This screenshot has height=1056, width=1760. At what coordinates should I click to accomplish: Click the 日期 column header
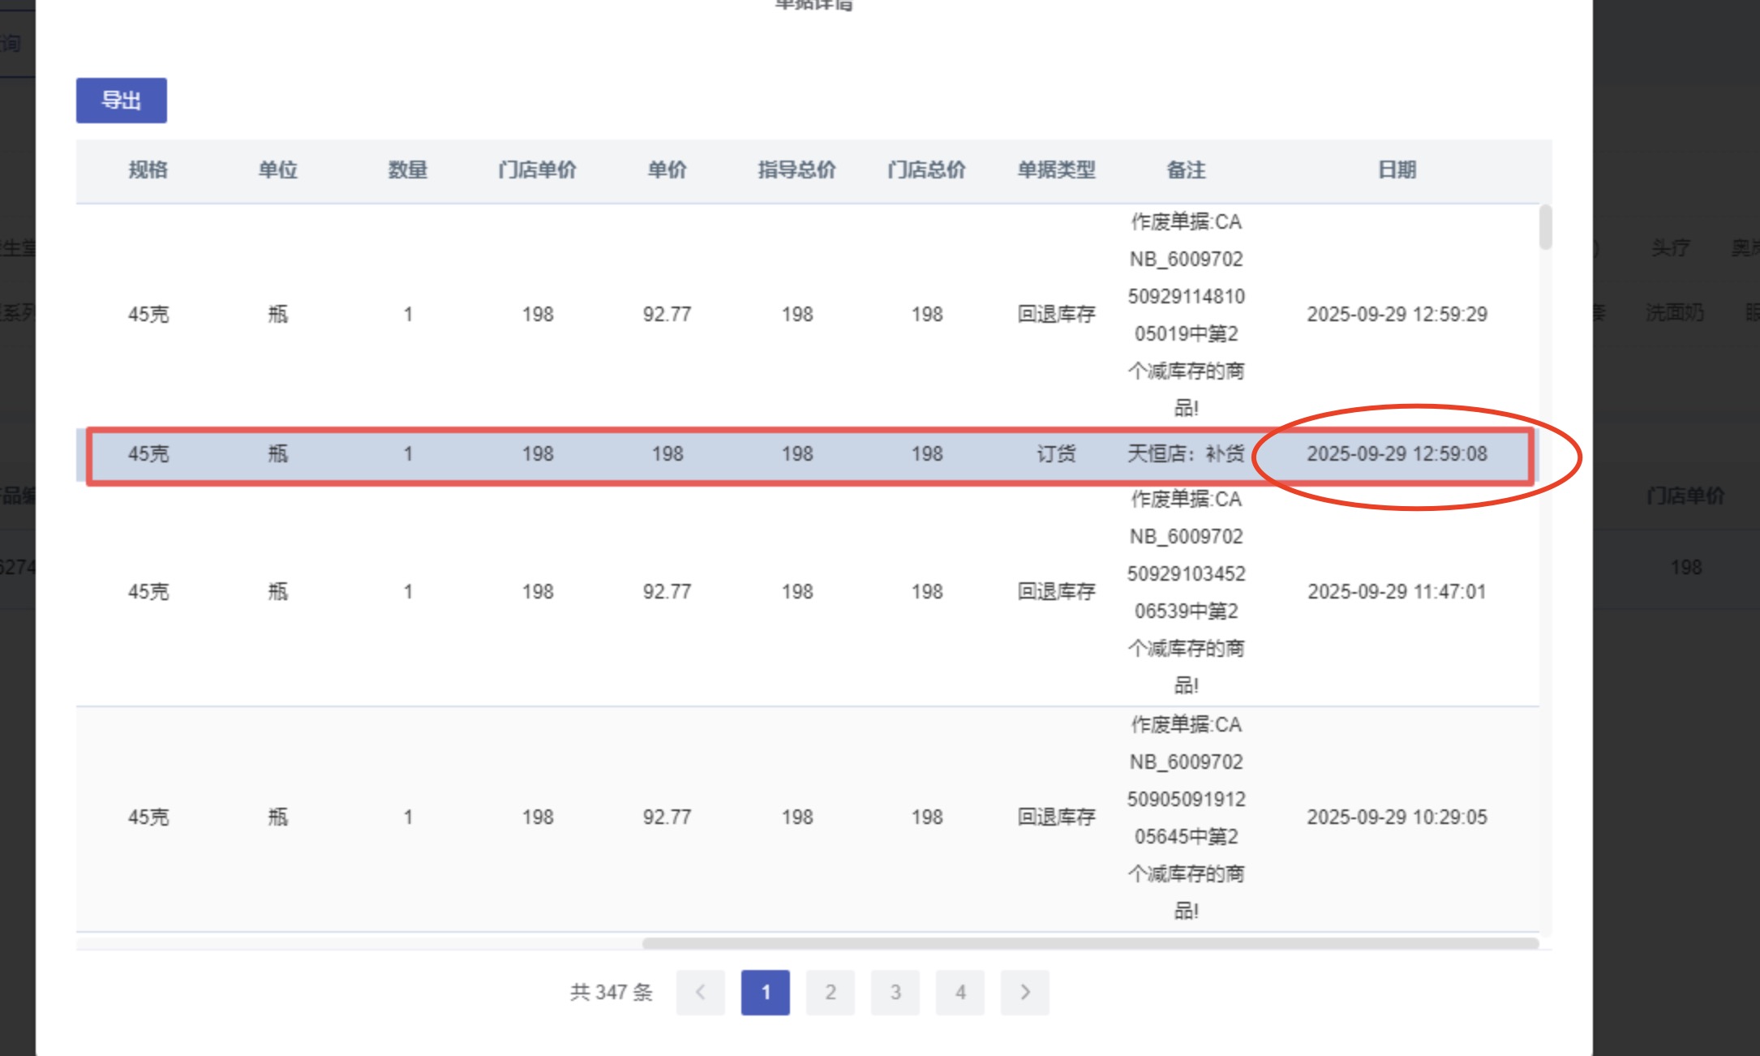pyautogui.click(x=1397, y=170)
